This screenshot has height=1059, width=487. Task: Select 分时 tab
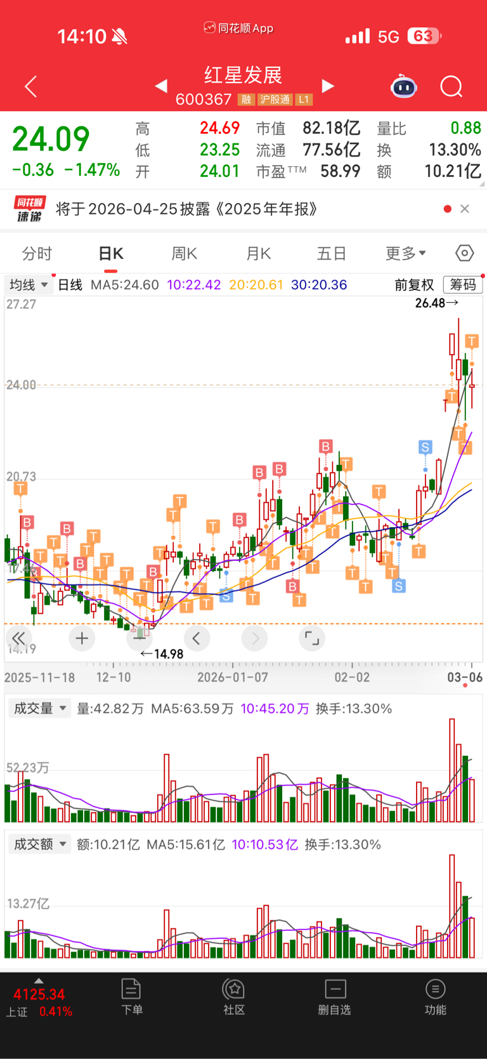pyautogui.click(x=37, y=254)
